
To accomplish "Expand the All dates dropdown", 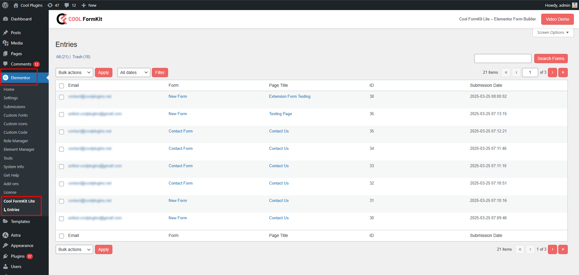I will [x=134, y=72].
